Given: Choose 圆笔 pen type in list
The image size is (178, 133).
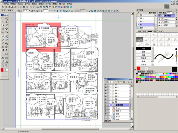Looking at the screenshot, I should [x=144, y=52].
